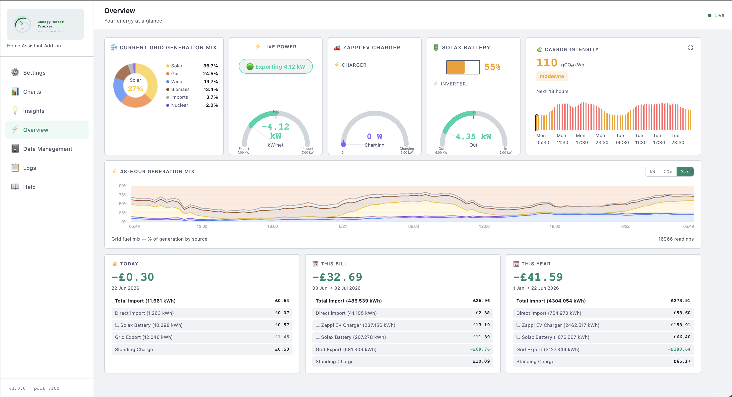The width and height of the screenshot is (732, 397).
Task: Click the Gas 24.5% legend value
Action: [x=210, y=73]
